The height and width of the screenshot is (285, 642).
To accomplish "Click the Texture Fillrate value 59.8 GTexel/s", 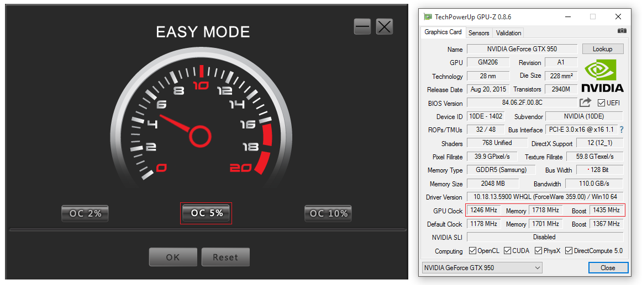I will pyautogui.click(x=594, y=157).
